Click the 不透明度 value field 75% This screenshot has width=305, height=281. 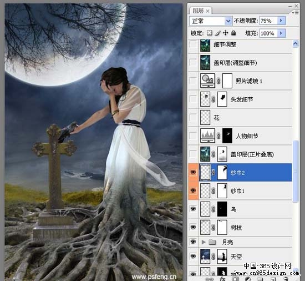[x=268, y=21]
